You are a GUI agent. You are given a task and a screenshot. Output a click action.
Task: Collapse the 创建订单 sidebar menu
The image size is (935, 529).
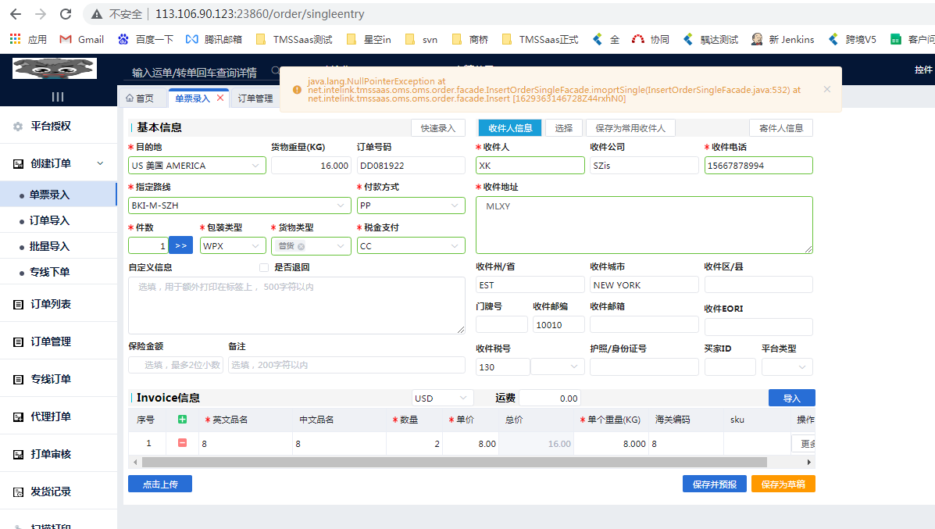100,163
